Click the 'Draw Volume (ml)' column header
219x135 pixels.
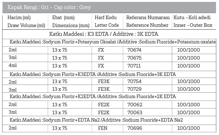click(x=26, y=25)
